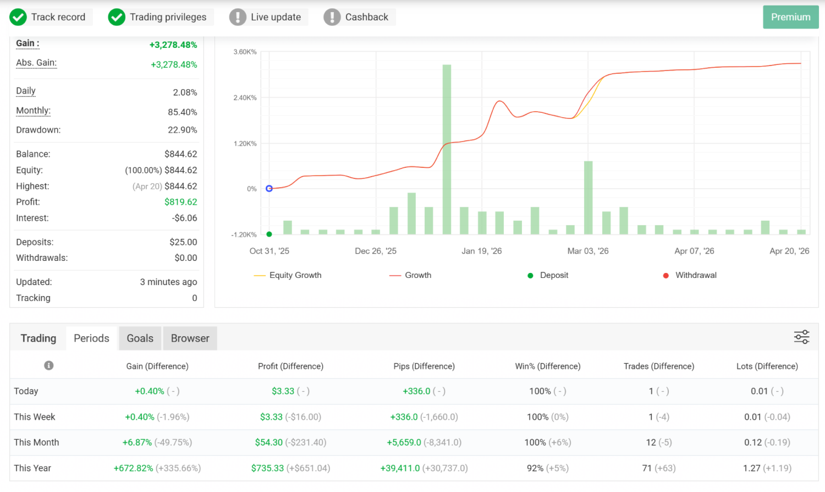Switch to the Trading tab
This screenshot has width=825, height=492.
pyautogui.click(x=38, y=338)
